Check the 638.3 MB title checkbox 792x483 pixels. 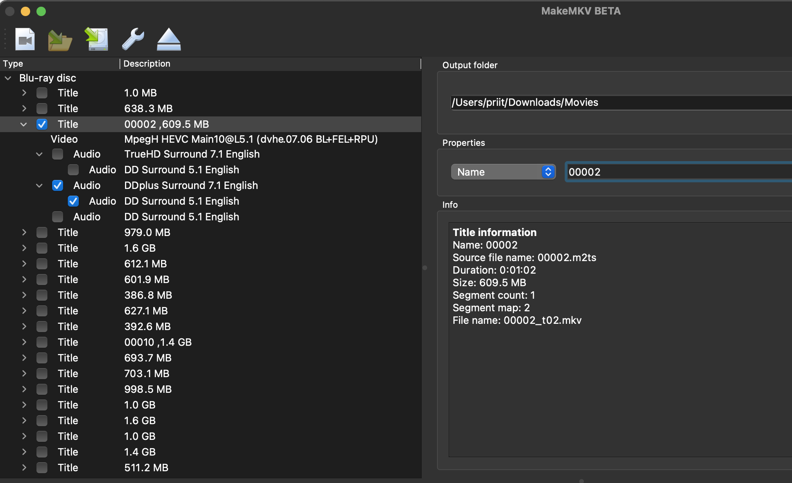point(42,109)
